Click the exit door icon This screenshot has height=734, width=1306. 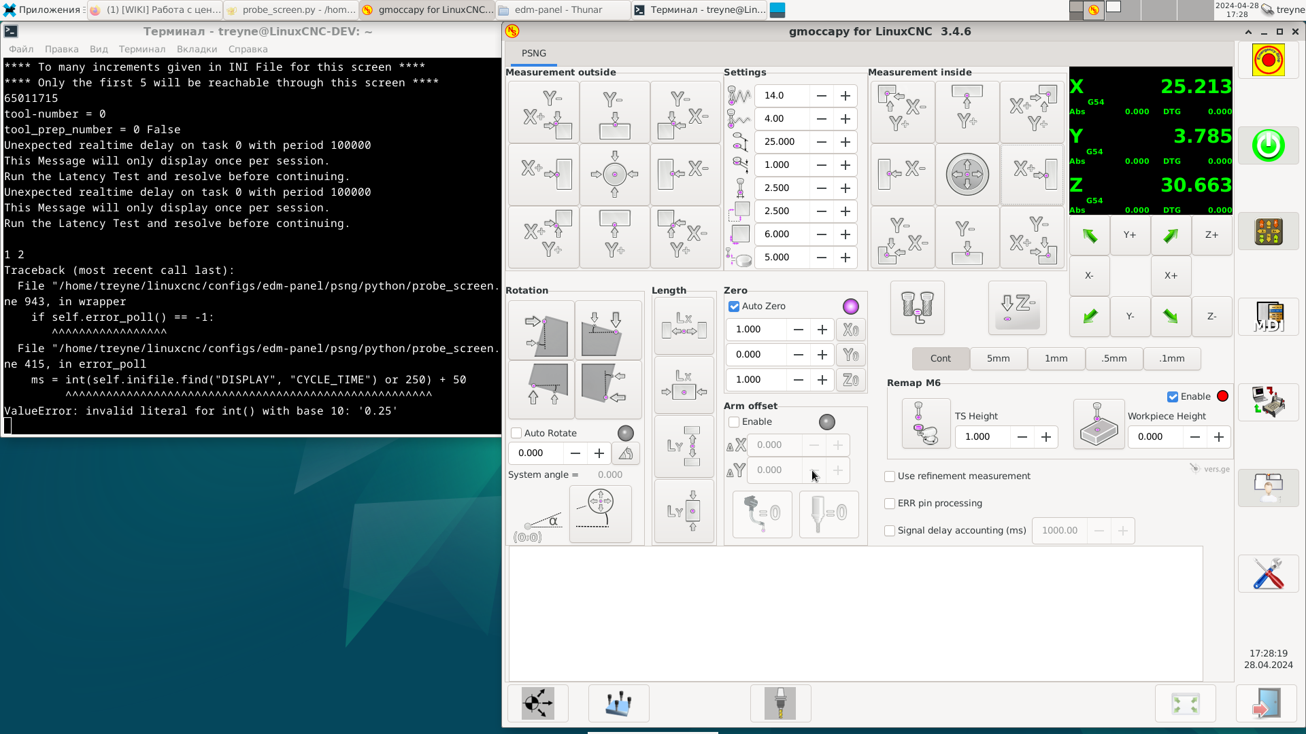(x=1267, y=703)
